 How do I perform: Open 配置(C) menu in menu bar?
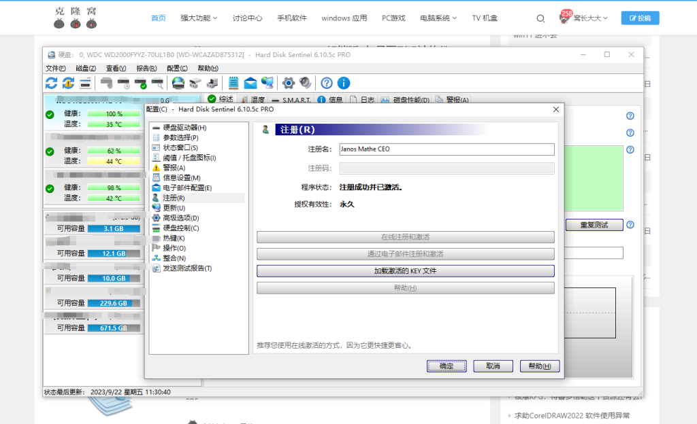177,69
